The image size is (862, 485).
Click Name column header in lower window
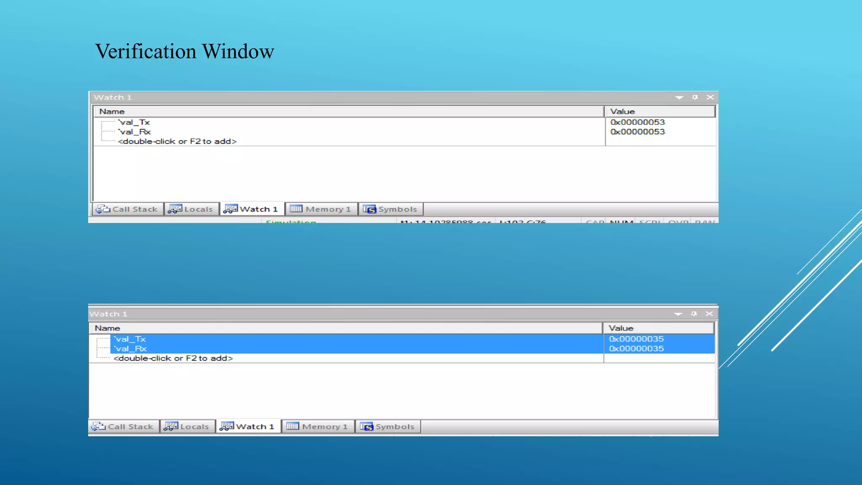click(x=346, y=328)
